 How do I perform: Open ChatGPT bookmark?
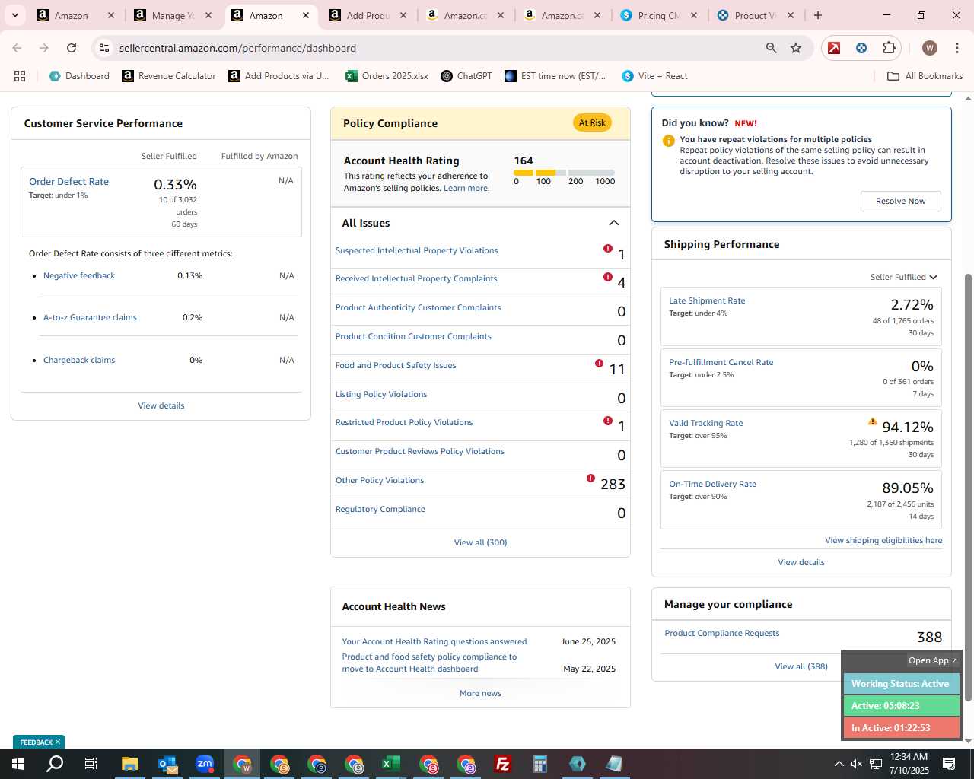coord(466,76)
